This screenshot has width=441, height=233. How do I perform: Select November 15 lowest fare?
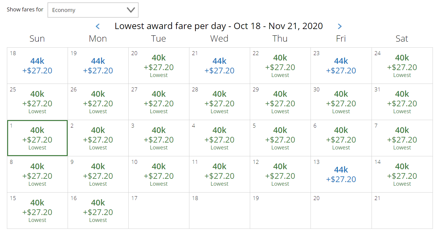click(x=37, y=211)
